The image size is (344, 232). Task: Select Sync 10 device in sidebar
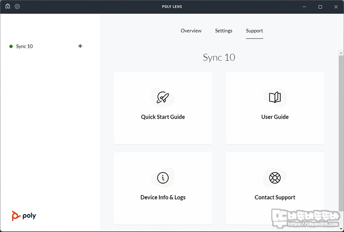24,46
